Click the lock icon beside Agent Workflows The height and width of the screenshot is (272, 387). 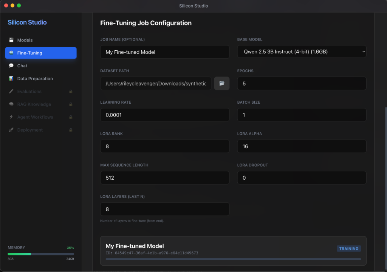click(71, 117)
